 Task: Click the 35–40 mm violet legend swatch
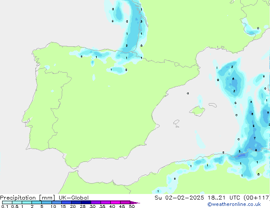pyautogui.click(x=106, y=202)
